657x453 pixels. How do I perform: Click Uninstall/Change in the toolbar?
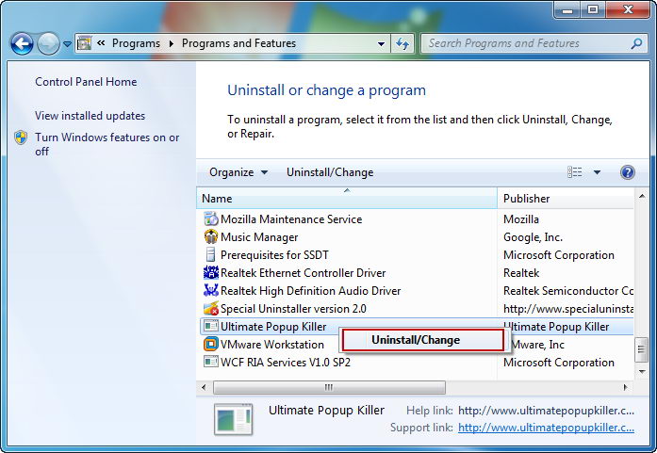pos(330,172)
